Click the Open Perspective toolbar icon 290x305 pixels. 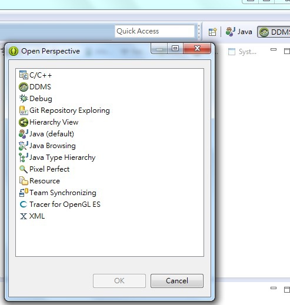pyautogui.click(x=212, y=32)
